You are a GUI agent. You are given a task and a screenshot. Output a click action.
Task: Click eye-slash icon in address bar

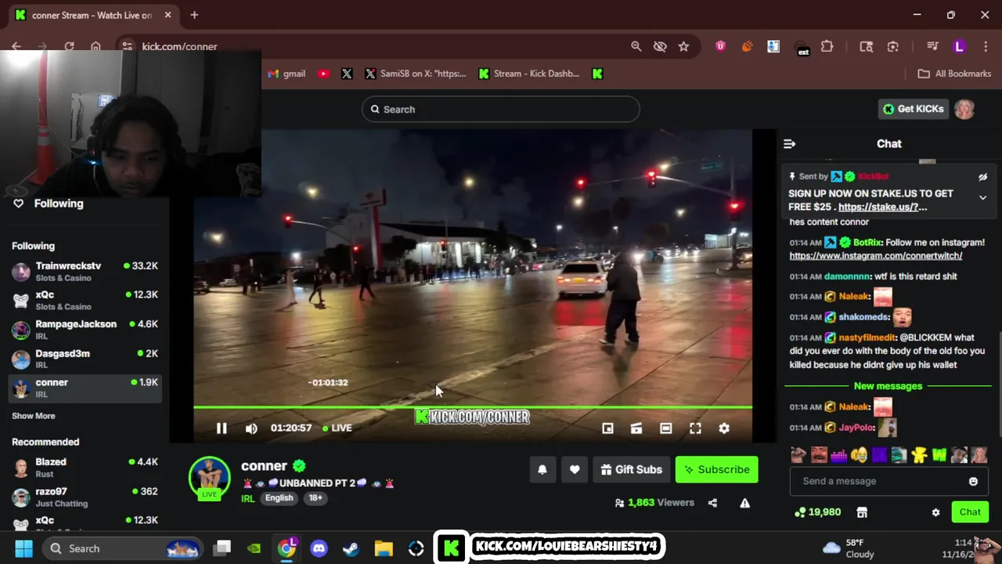tap(660, 46)
